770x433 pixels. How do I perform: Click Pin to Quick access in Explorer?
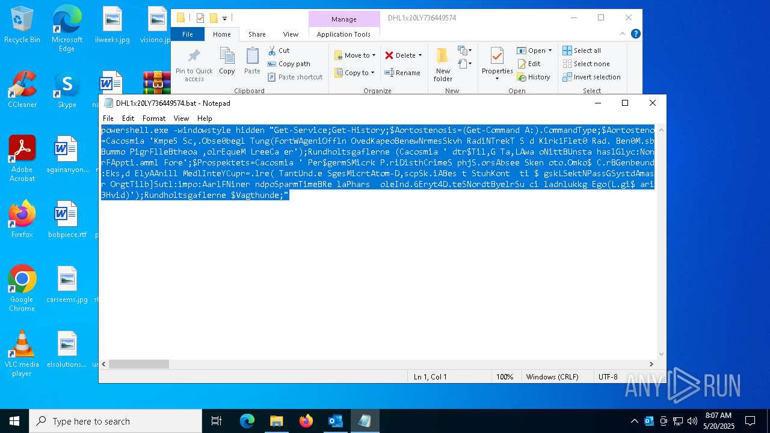click(194, 65)
